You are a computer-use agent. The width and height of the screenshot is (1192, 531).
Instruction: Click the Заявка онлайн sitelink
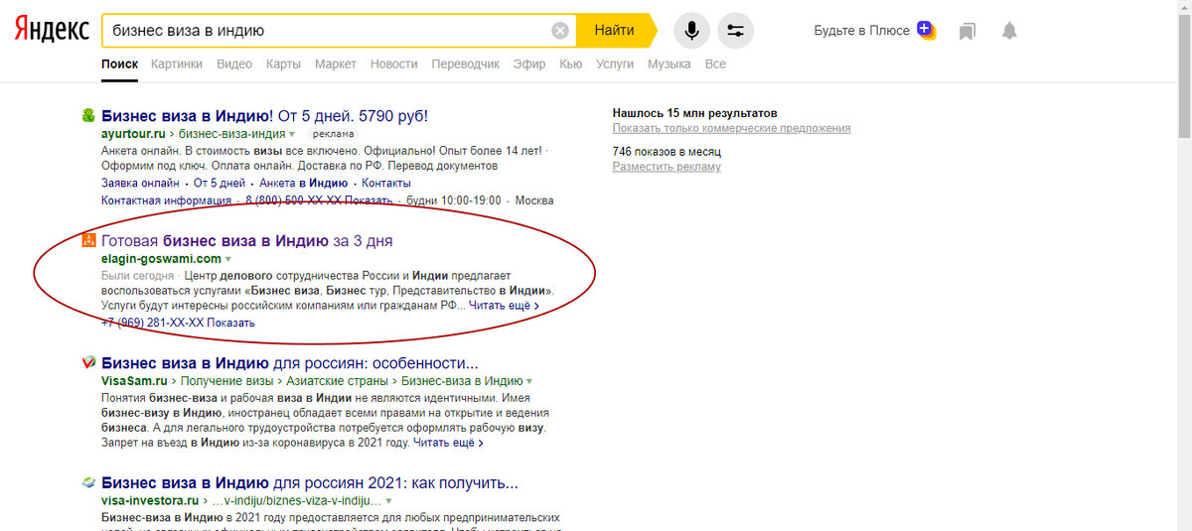140,184
